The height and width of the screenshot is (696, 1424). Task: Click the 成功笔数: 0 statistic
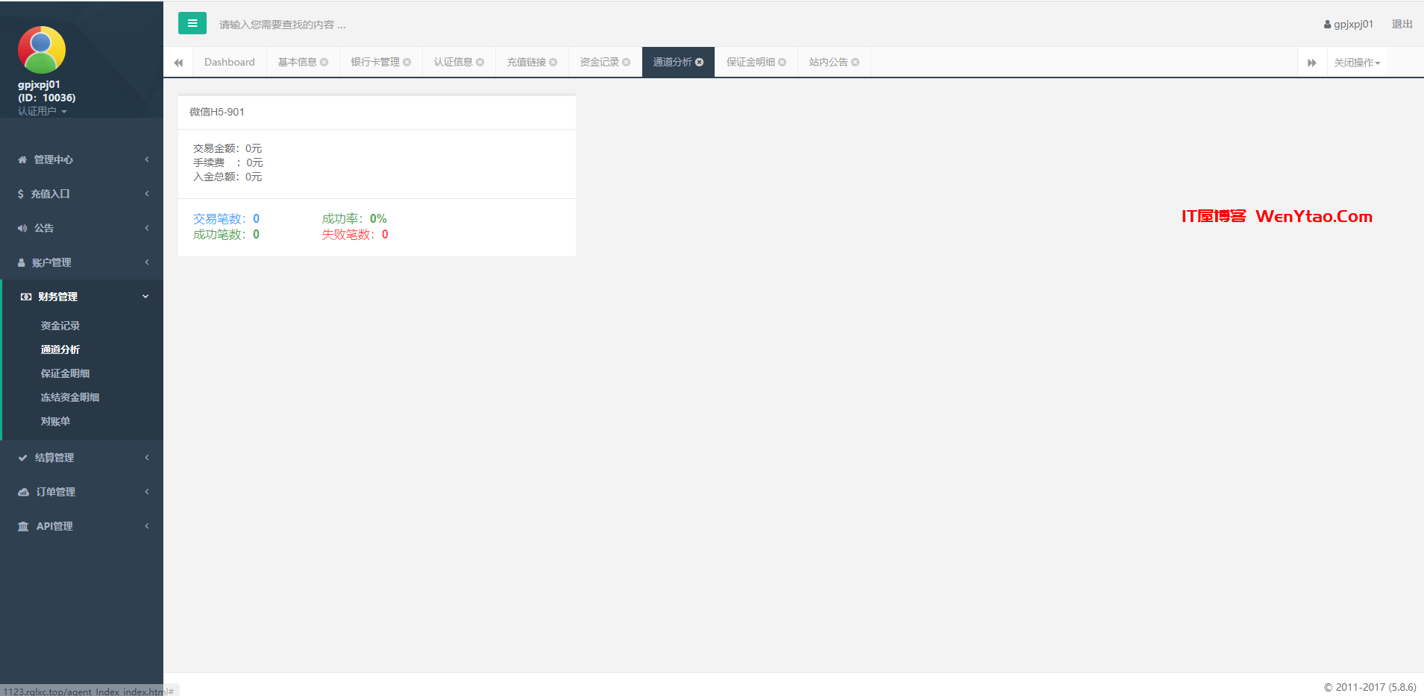coord(226,234)
